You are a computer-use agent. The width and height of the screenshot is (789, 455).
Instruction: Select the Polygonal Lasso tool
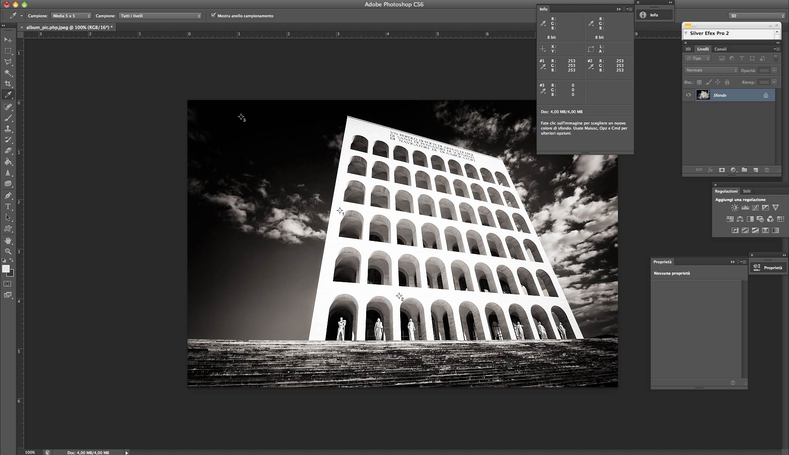tap(8, 62)
